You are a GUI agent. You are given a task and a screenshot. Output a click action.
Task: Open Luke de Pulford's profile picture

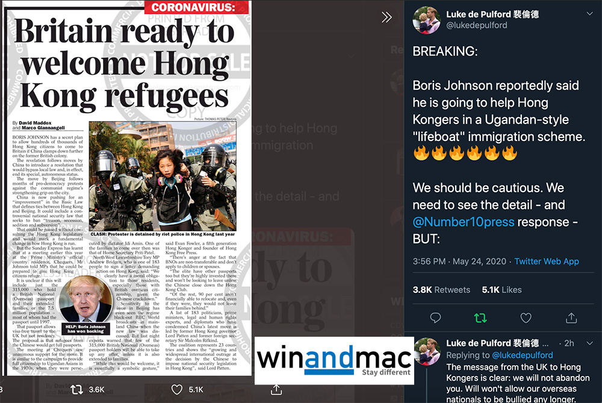click(x=426, y=20)
